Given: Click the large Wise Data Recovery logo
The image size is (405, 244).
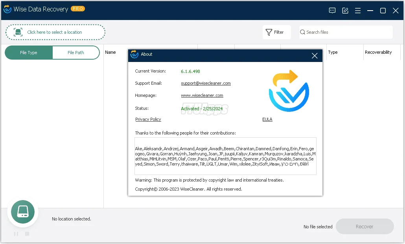Looking at the screenshot, I should tap(289, 91).
